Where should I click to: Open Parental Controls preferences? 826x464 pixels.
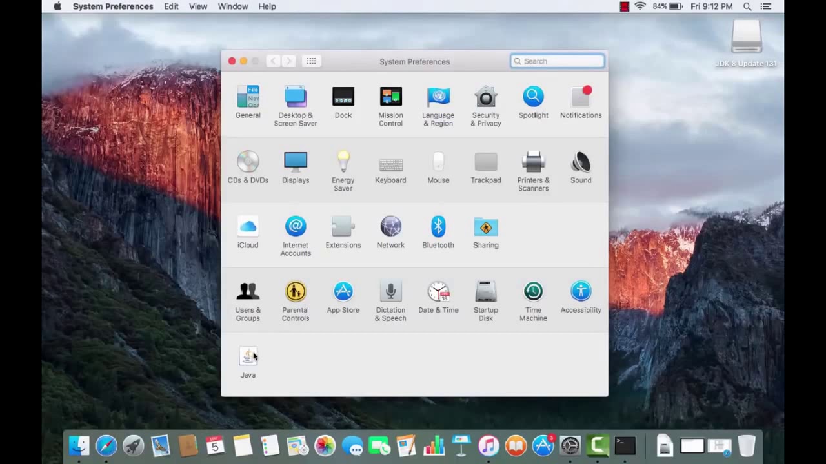click(x=296, y=301)
